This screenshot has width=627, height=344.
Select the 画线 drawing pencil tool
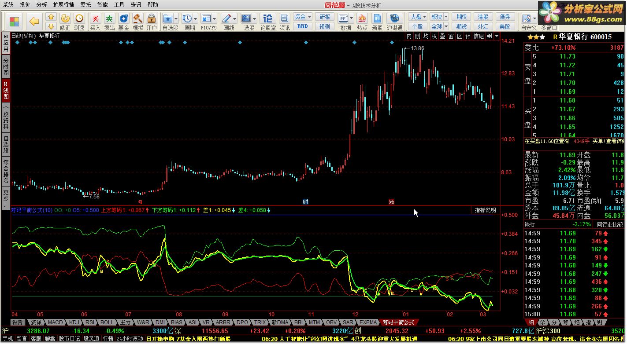(x=226, y=18)
